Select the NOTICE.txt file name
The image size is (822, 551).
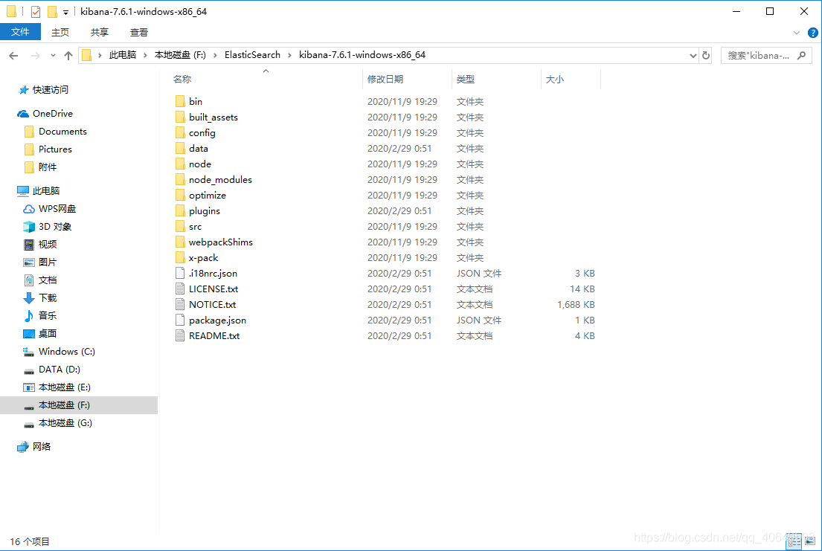[212, 305]
